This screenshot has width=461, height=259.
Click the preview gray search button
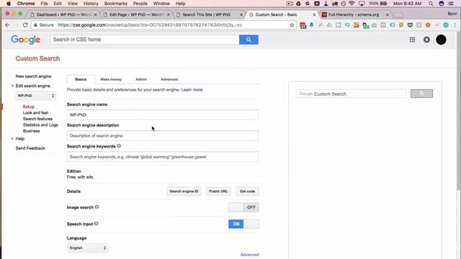point(421,94)
